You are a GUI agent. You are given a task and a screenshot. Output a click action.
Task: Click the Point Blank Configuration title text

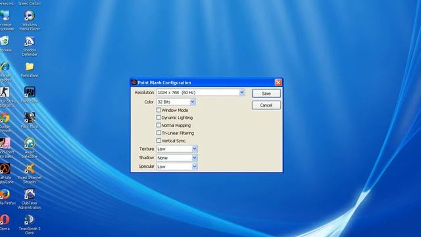[x=164, y=82]
